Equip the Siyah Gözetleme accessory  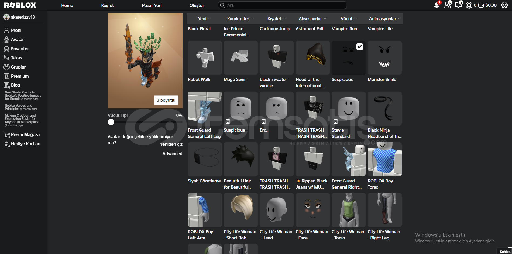(205, 159)
